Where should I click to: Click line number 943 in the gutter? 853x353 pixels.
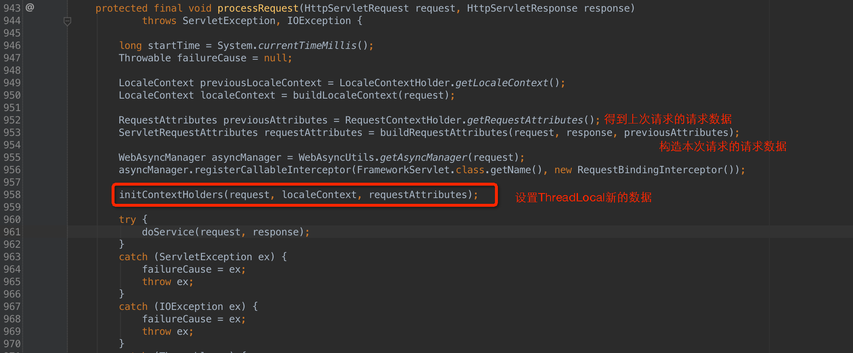(12, 8)
